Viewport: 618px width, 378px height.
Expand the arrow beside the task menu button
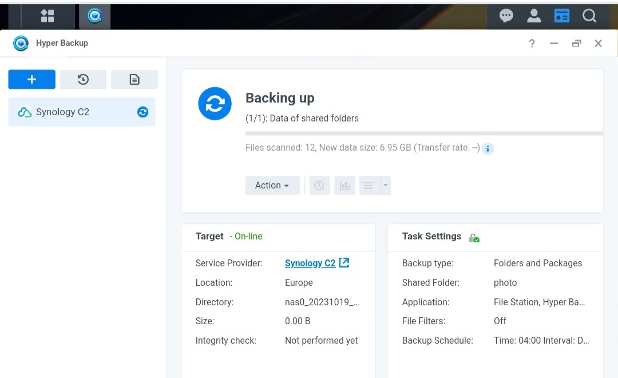pos(386,186)
